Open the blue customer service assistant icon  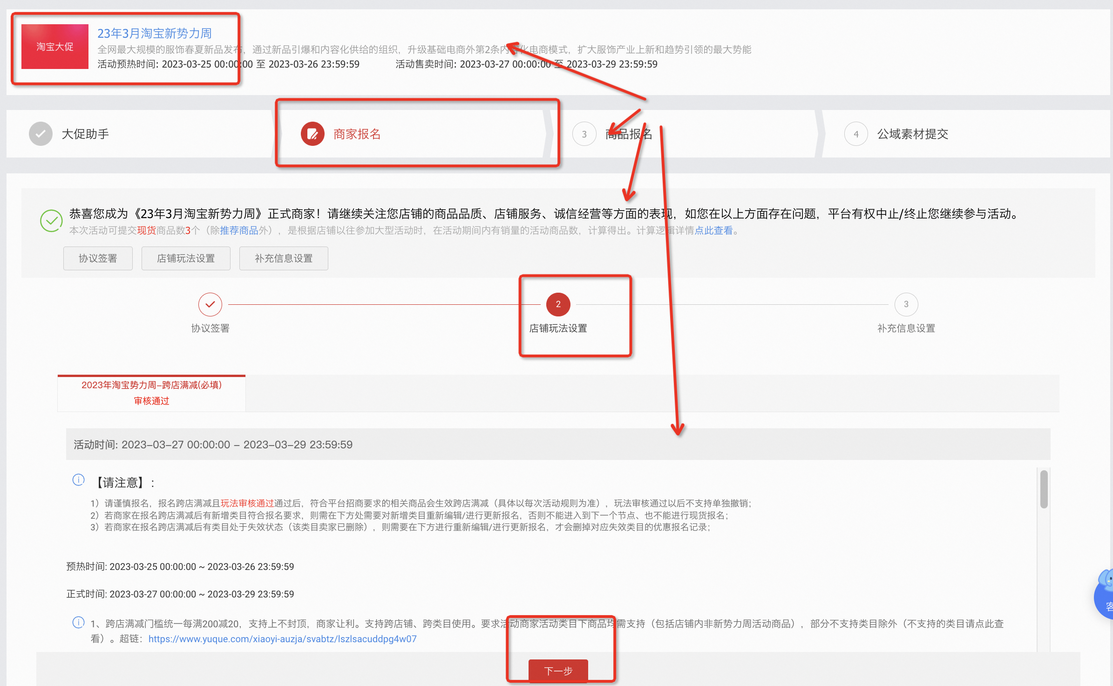[x=1105, y=594]
